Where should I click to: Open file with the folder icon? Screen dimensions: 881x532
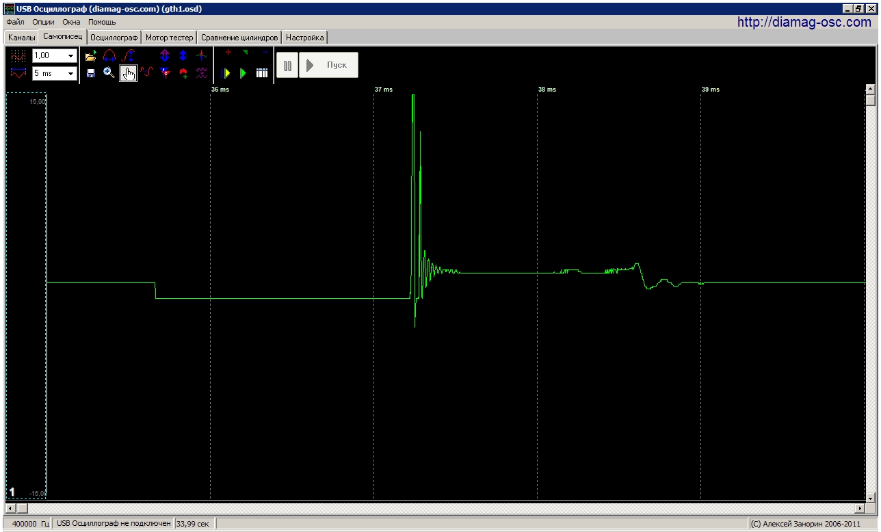point(91,56)
